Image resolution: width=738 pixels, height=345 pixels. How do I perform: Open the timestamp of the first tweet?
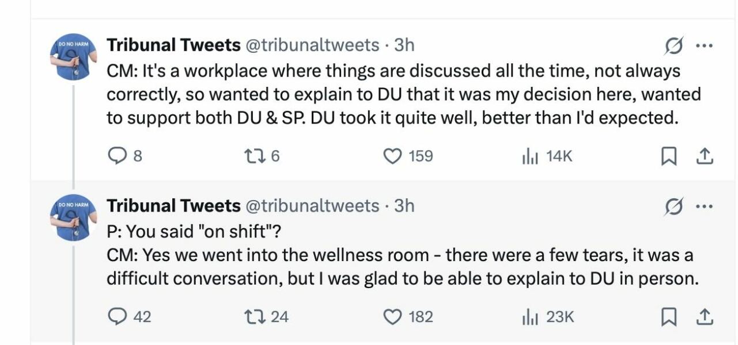(403, 45)
